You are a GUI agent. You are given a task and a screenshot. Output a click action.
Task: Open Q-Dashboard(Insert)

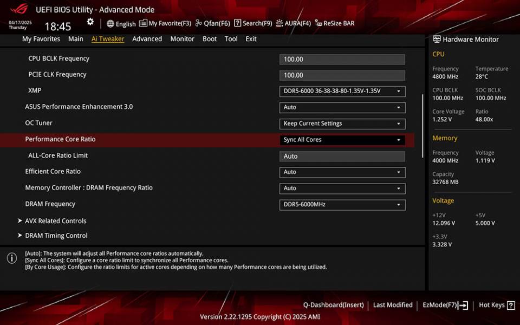point(333,305)
